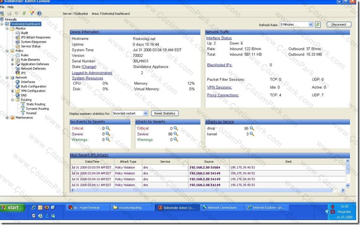The width and height of the screenshot is (360, 225).
Task: Inspect dnsp attacks with magnifier icon
Action: click(252, 128)
